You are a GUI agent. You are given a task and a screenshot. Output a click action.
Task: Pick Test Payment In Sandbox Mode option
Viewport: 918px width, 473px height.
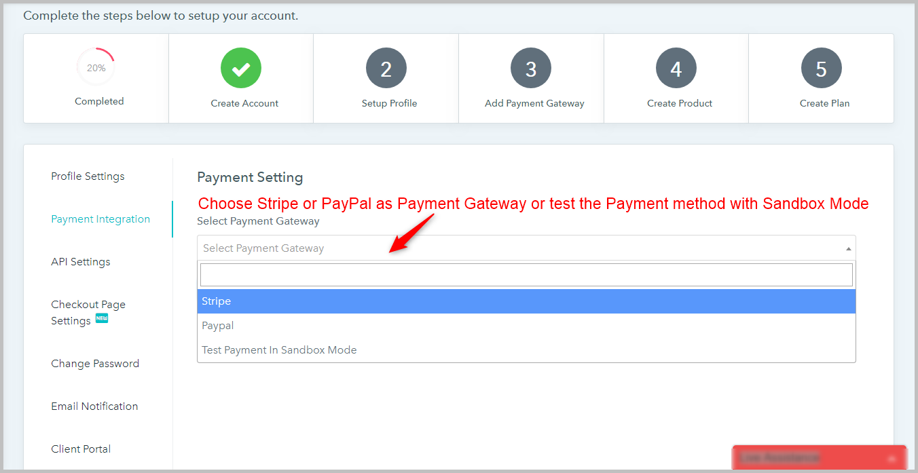click(x=526, y=350)
